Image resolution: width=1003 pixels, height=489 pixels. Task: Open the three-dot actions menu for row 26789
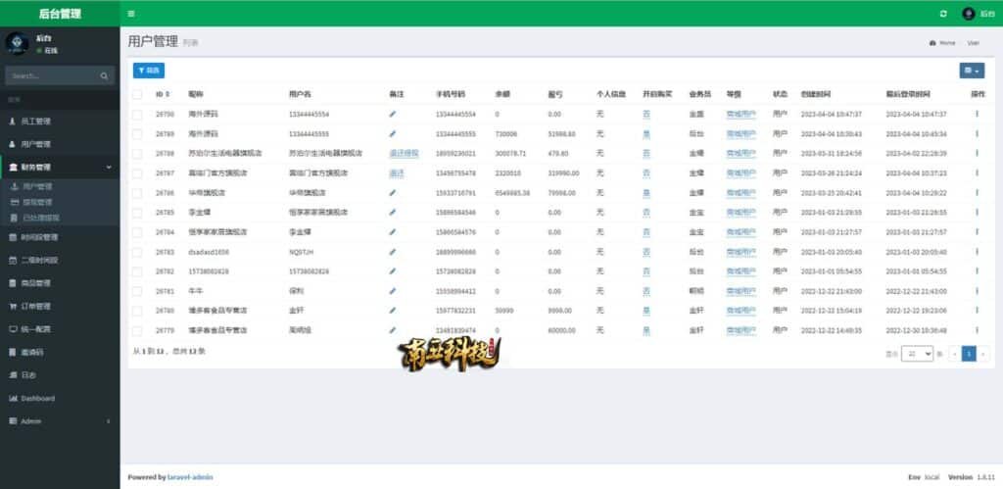[x=976, y=133]
